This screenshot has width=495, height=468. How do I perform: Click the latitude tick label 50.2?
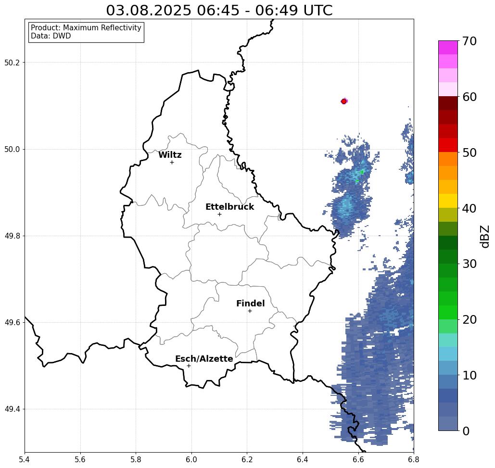pyautogui.click(x=12, y=63)
